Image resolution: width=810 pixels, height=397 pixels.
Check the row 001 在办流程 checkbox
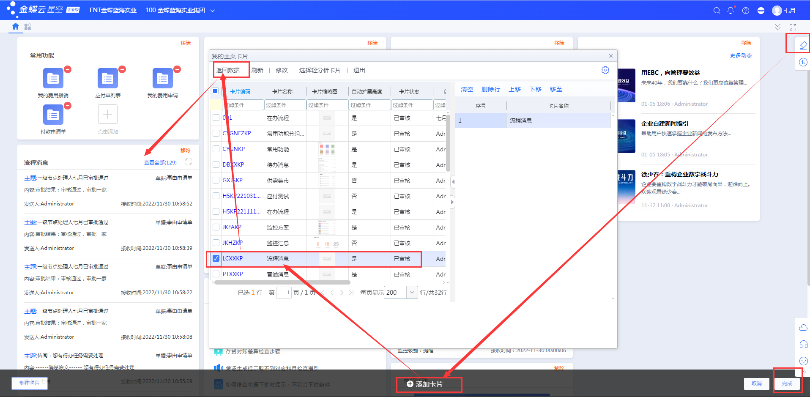point(216,118)
